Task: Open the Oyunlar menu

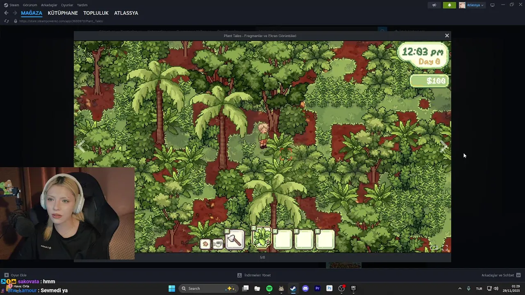Action: point(67,5)
